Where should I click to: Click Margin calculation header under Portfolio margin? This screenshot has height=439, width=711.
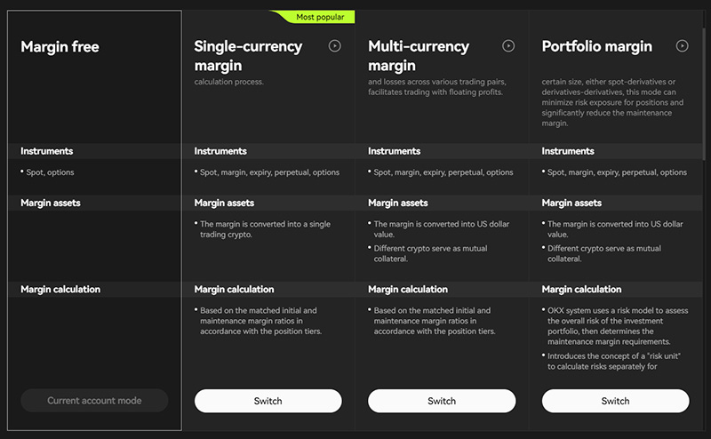581,289
